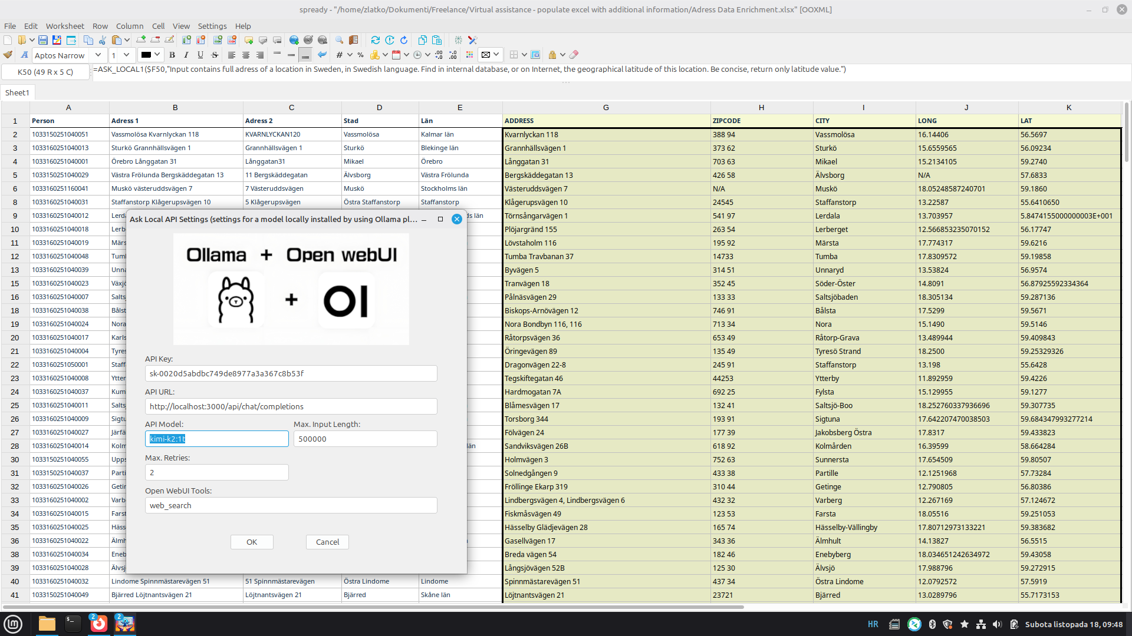
Task: Click the percent format icon
Action: click(x=360, y=55)
